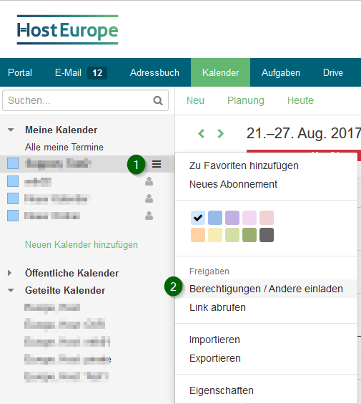Toggle the first calendar's blue checkbox
This screenshot has height=404, width=361.
[13, 163]
